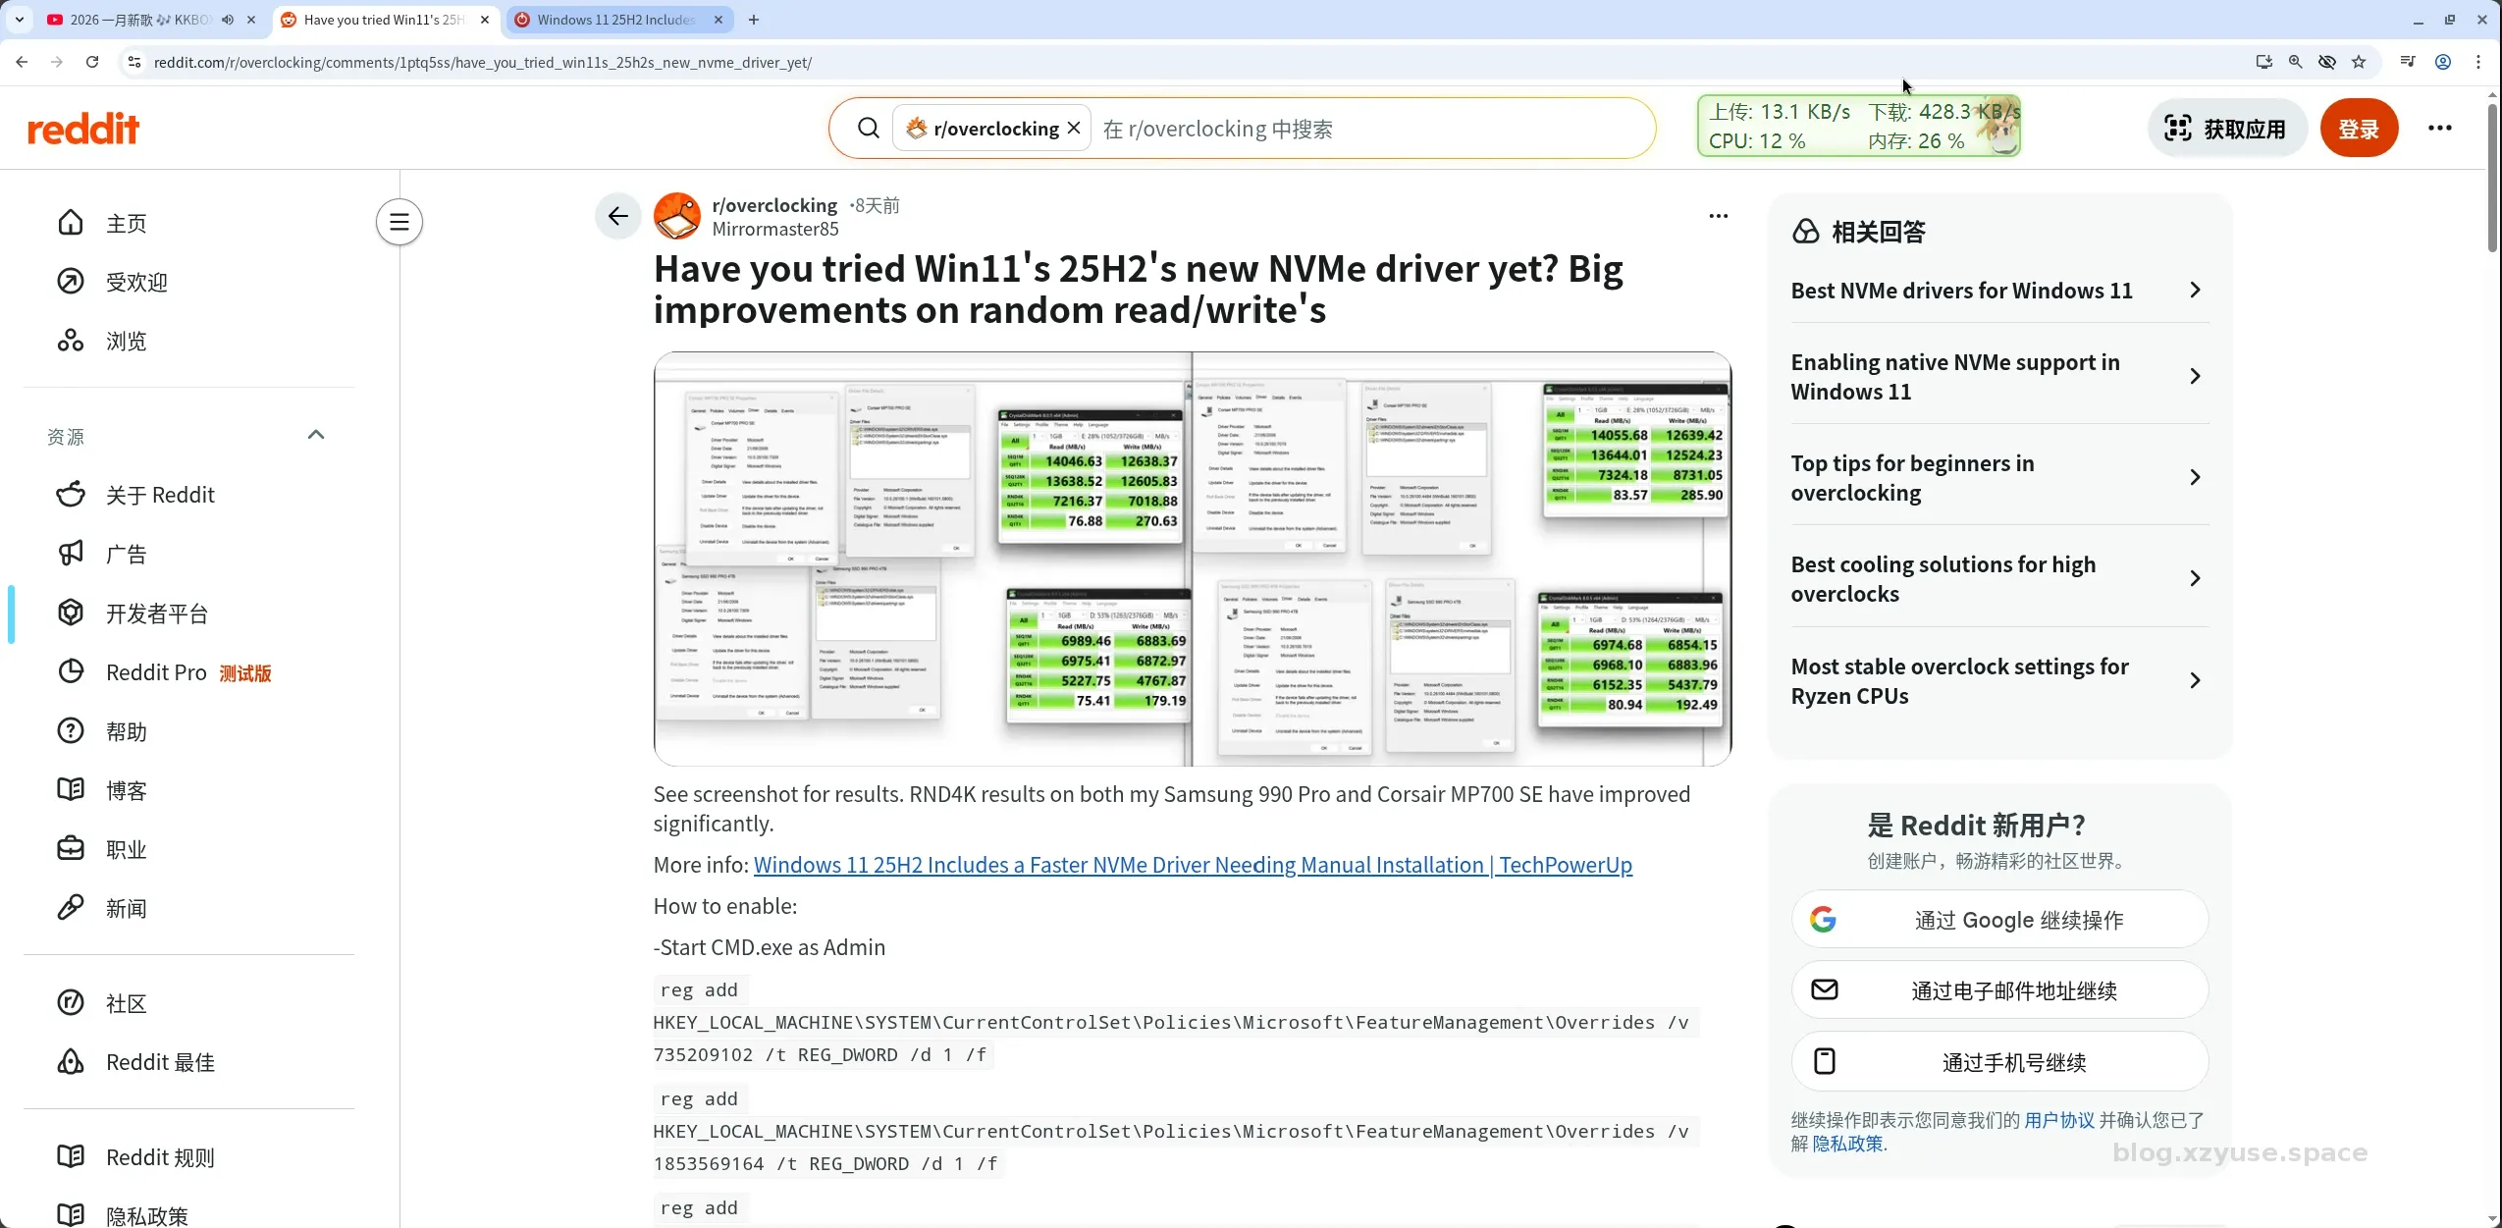Go back using the post back arrow
This screenshot has height=1228, width=2502.
pos(617,216)
